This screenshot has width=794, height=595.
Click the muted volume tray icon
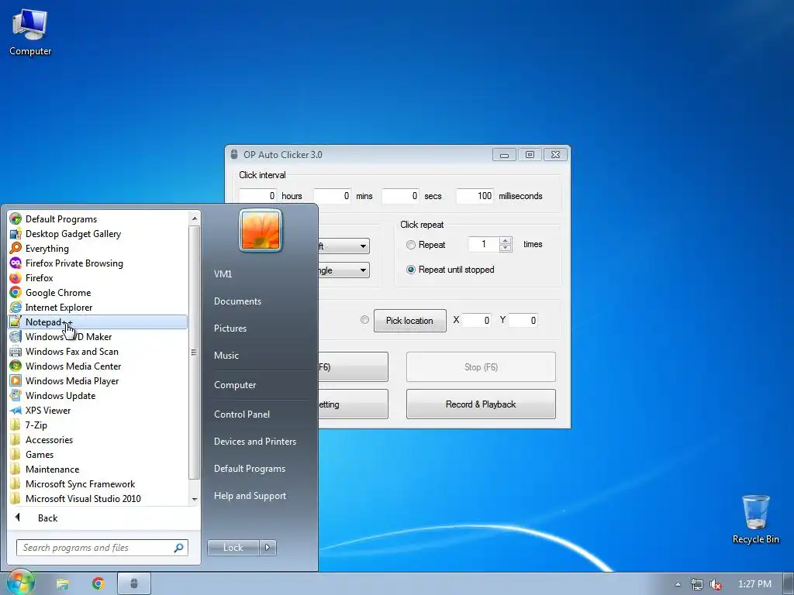click(716, 584)
